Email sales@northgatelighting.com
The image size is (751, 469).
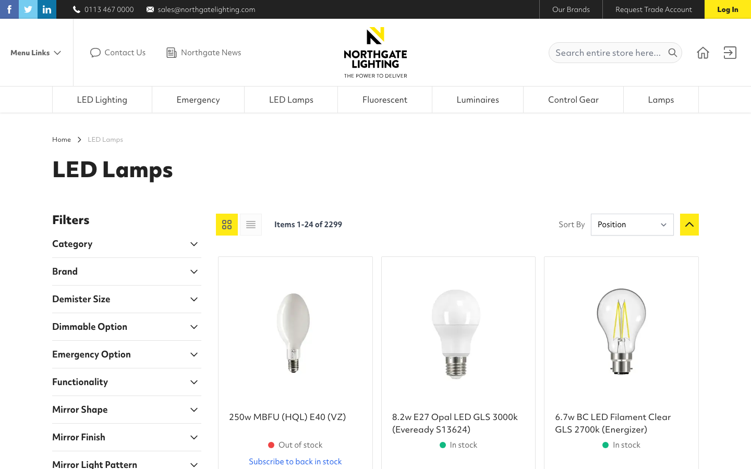click(x=201, y=9)
